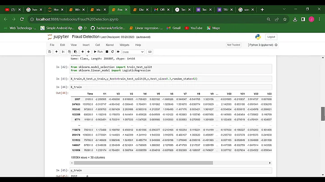
Task: Open the Linear regression bookmark
Action: coord(146,28)
